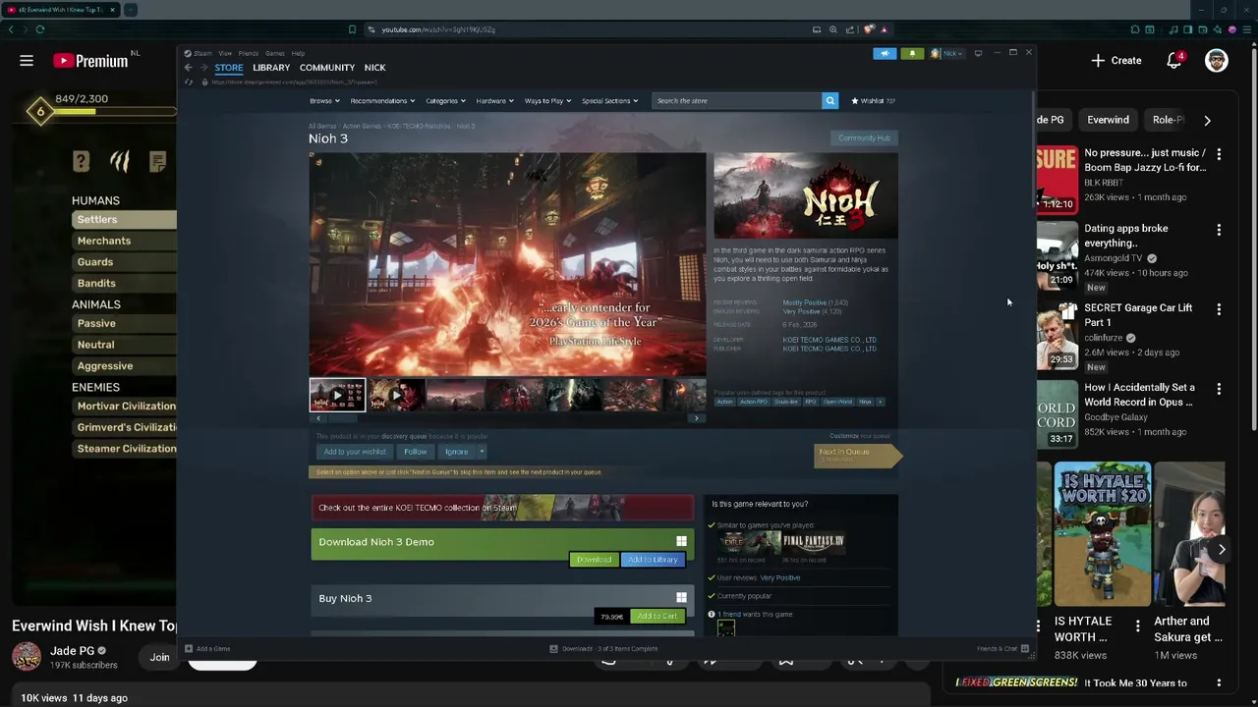This screenshot has height=707, width=1258.
Task: Open Nioh 3 Community Hub
Action: click(865, 138)
